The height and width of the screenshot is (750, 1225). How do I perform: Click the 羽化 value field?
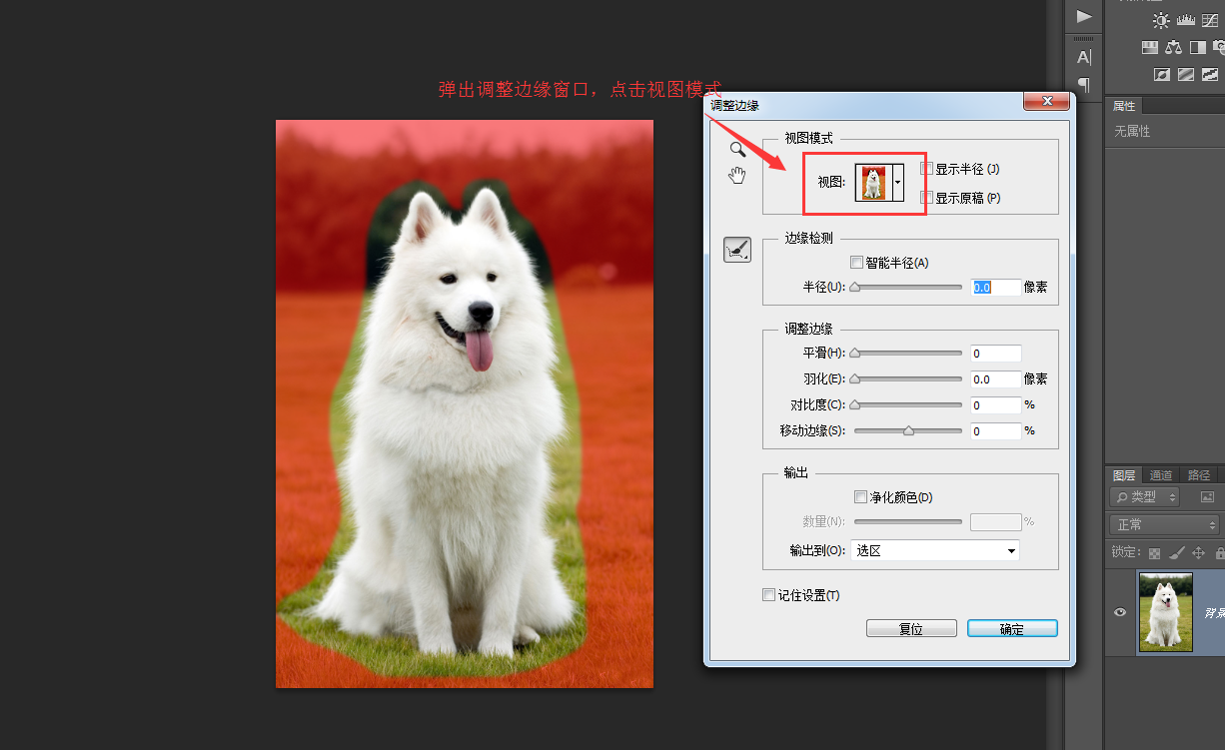996,379
